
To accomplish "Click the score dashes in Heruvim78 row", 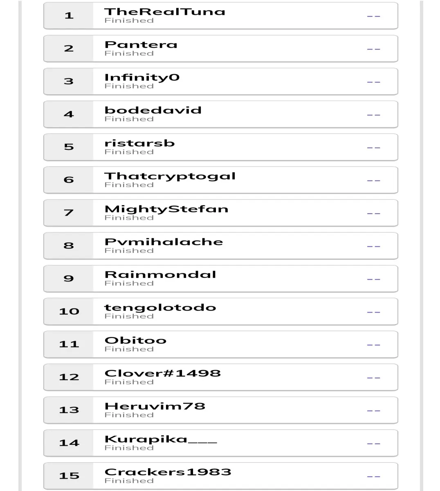I will coord(373,411).
